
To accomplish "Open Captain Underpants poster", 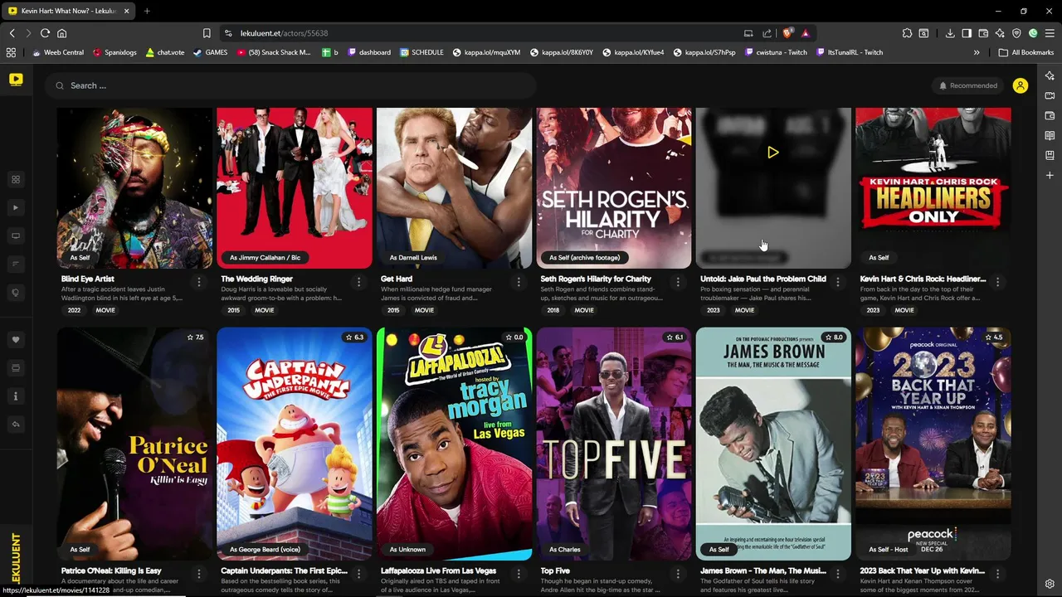I will click(295, 444).
